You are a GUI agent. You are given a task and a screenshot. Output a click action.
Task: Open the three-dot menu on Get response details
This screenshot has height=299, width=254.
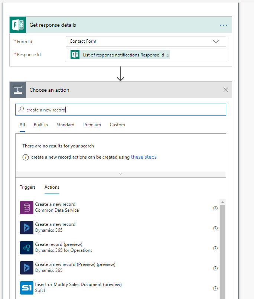tap(223, 25)
